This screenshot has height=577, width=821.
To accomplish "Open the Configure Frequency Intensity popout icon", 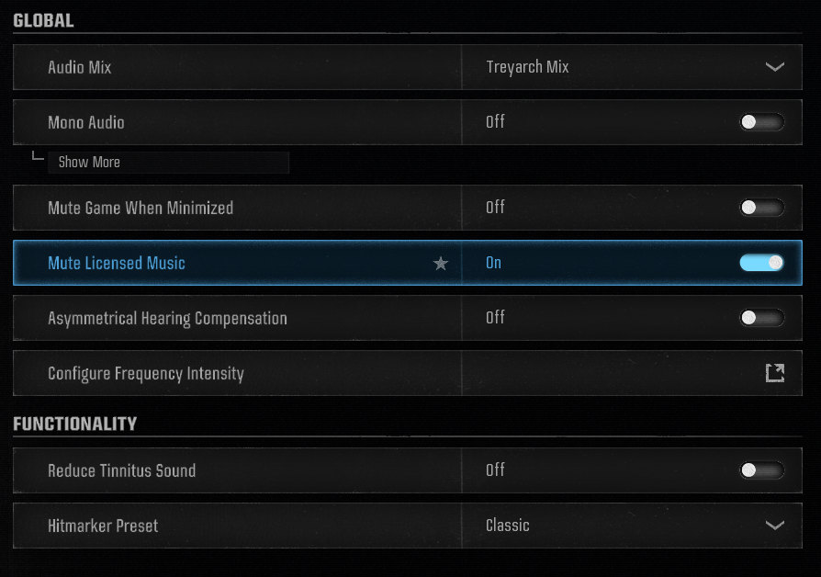I will click(775, 373).
